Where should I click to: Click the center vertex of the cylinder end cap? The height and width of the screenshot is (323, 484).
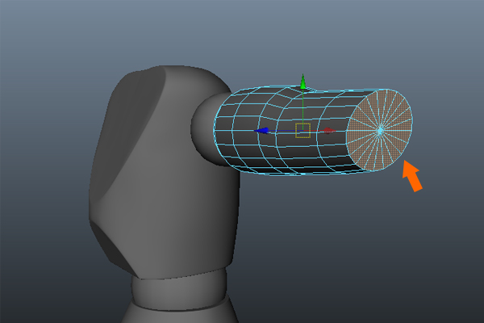[380, 131]
